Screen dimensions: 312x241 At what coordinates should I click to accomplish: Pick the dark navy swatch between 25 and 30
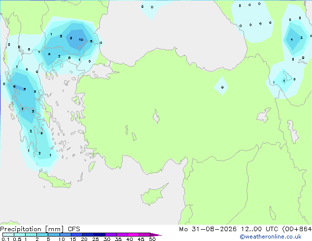click(99, 235)
